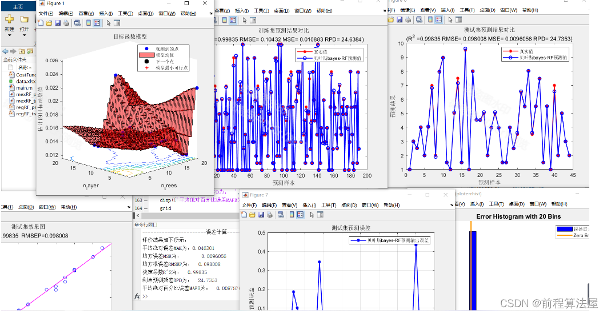Click the 新建 plus icon in MATLAB ribbon
Viewport: 607px width, 314px height.
(x=9, y=19)
